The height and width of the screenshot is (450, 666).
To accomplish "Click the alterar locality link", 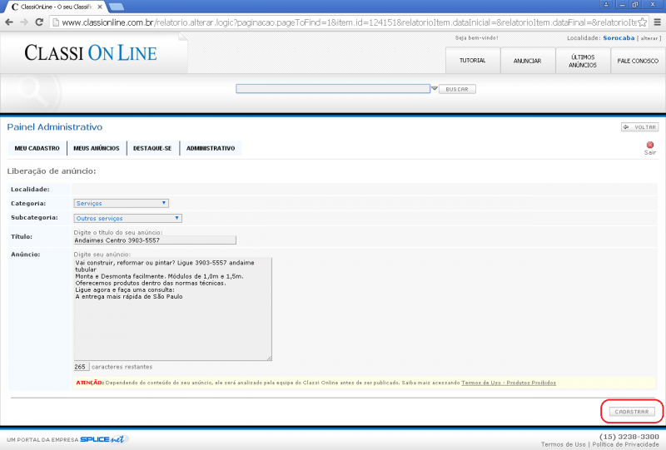I will pos(647,38).
